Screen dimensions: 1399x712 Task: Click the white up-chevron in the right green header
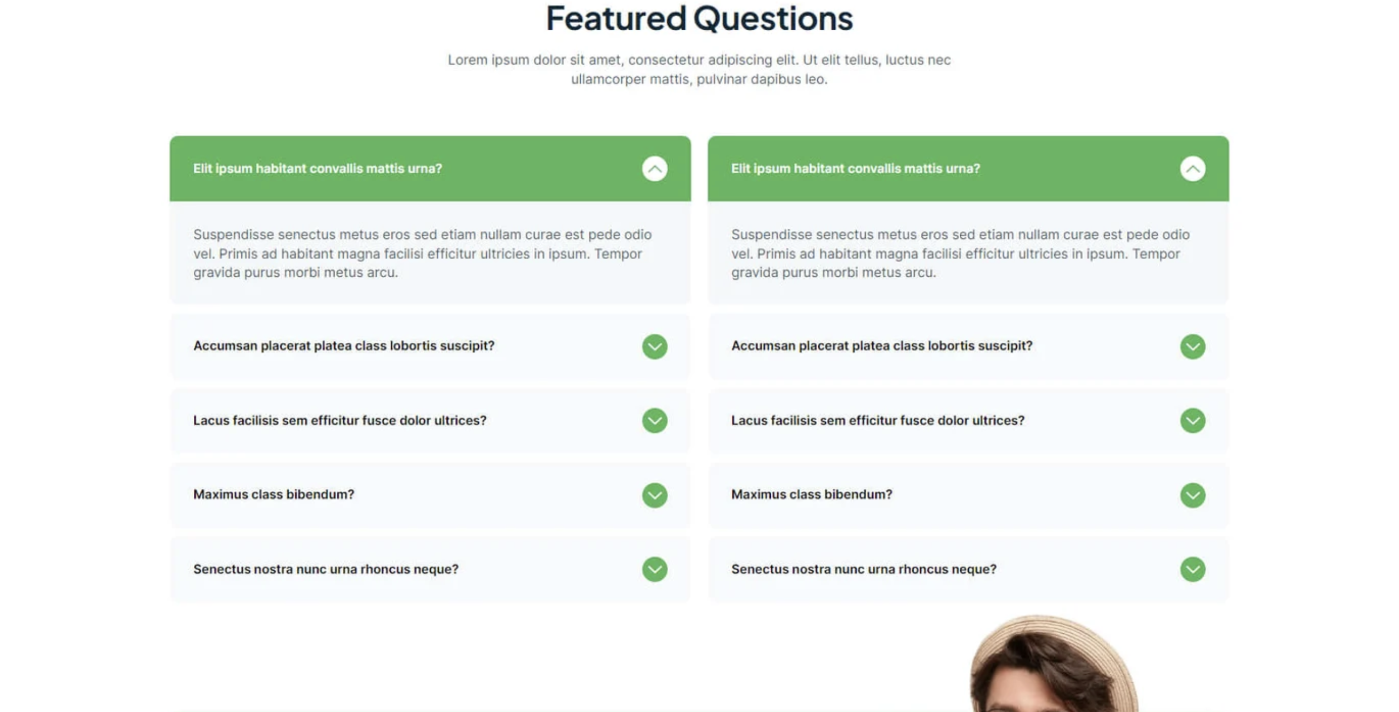tap(1192, 169)
